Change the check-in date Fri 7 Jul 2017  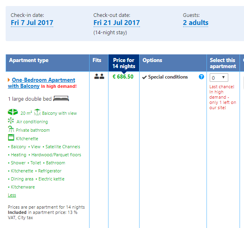pyautogui.click(x=32, y=23)
